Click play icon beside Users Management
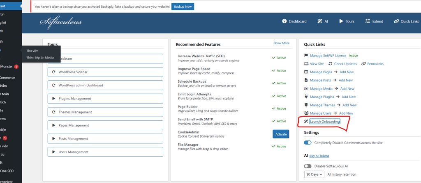 coord(53,152)
